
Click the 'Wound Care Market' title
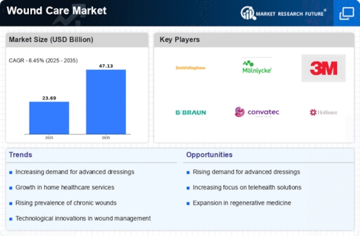(x=57, y=10)
